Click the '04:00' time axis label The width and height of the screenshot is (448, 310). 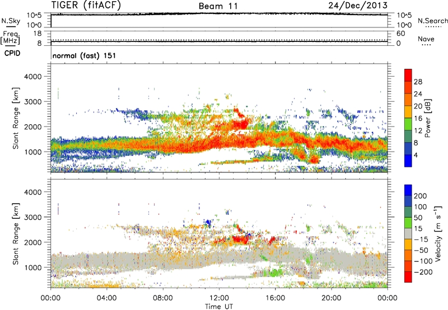tap(107, 298)
